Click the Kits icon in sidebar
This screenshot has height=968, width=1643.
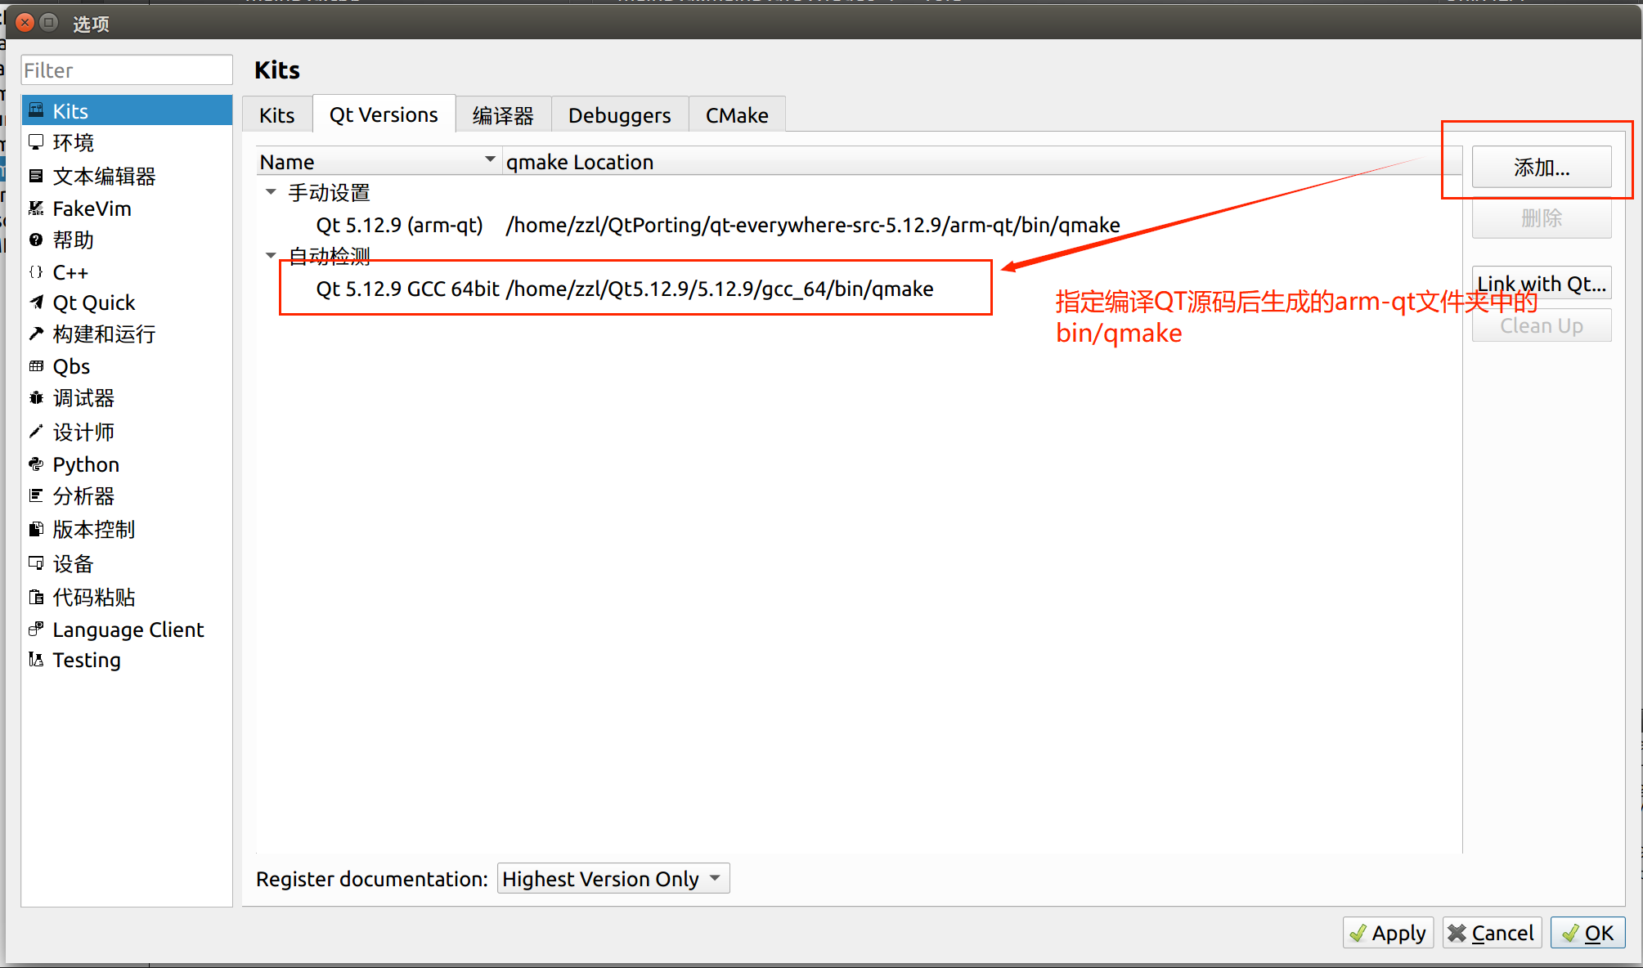[x=36, y=110]
